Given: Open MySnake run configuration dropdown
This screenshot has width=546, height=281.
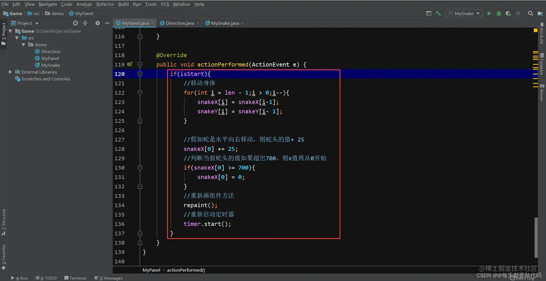Looking at the screenshot, I should (464, 13).
